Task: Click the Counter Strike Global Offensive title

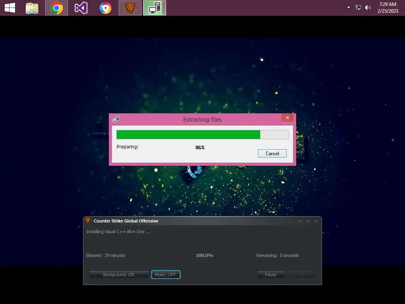Action: pos(126,221)
